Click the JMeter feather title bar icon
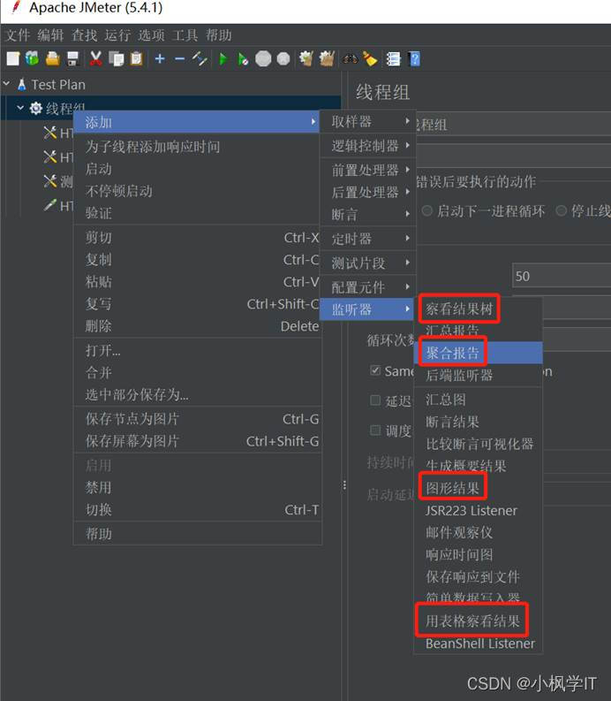 [x=16, y=7]
